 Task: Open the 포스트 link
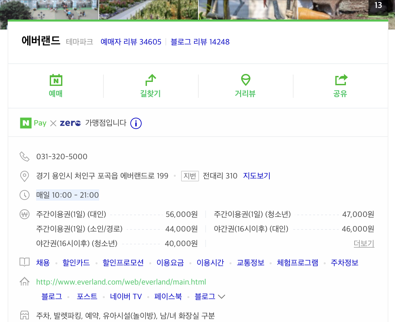click(x=87, y=296)
